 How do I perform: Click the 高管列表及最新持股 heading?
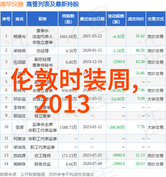click(x=53, y=4)
